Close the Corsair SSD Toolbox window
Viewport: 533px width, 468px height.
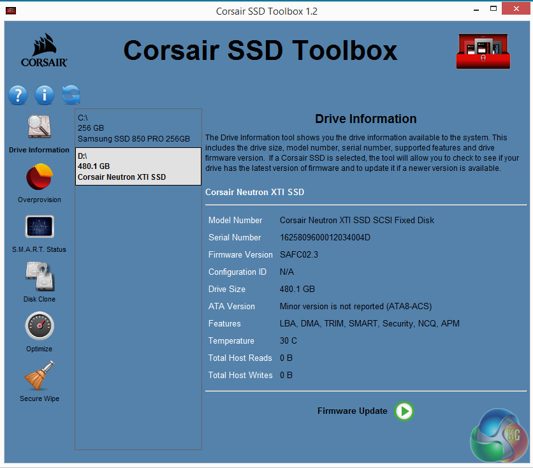pos(516,8)
